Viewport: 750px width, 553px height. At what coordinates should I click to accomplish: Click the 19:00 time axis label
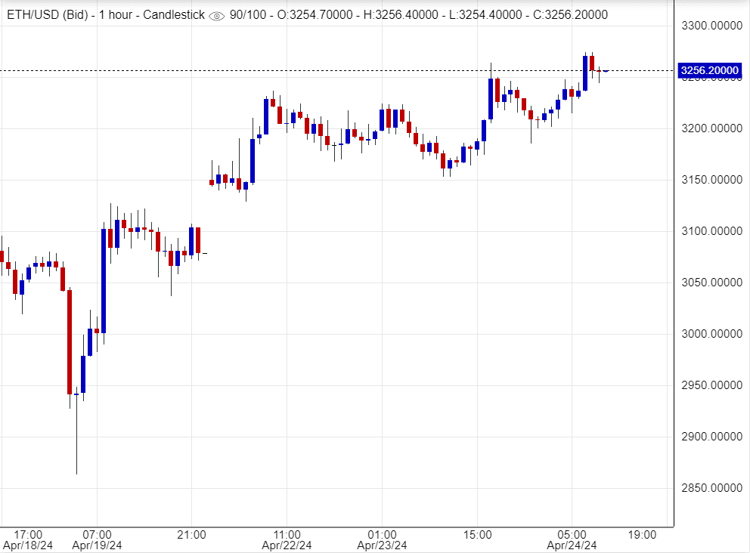[x=642, y=535]
